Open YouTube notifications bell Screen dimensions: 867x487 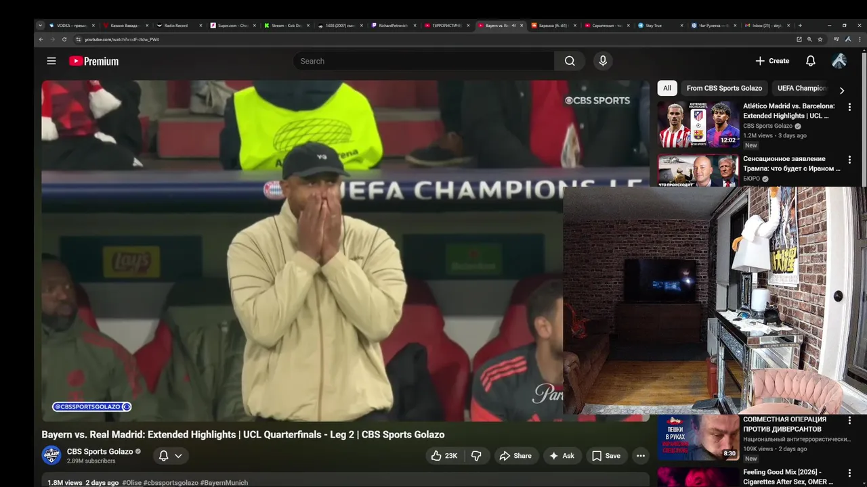click(810, 61)
